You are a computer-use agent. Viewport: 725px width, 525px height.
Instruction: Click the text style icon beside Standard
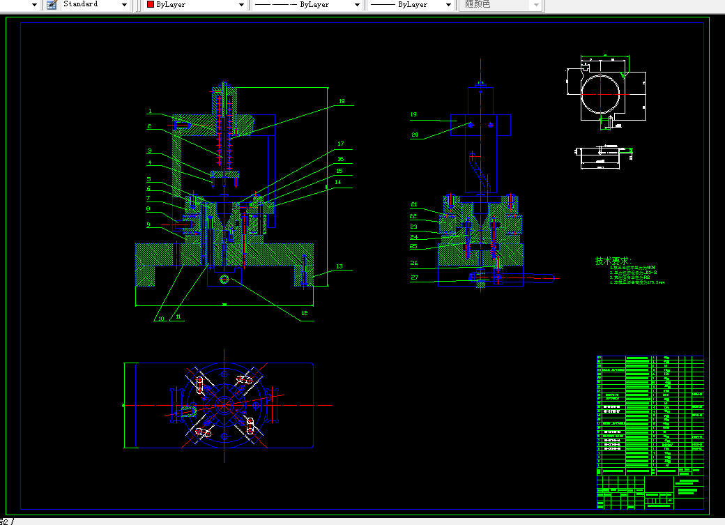point(52,4)
